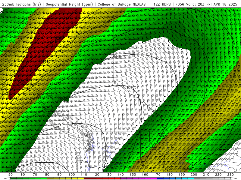Screen dimensions: 241x180
Task: Click the 160 knot label on the color scale
Action: click(145, 175)
